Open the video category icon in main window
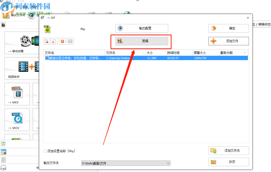 coord(3,25)
